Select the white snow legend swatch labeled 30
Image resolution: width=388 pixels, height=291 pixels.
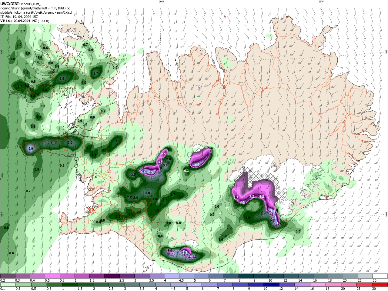pos(380,276)
